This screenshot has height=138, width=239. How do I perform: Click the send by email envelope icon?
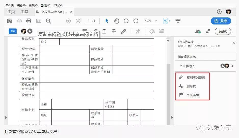(39, 21)
